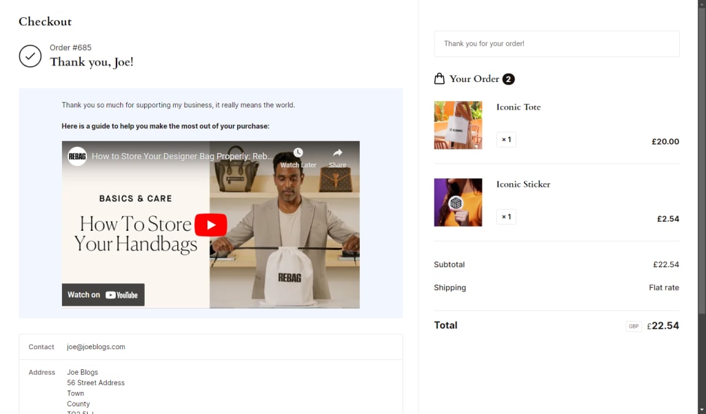Click the shopping bag icon
Viewport: 706px width, 414px height.
tap(439, 79)
